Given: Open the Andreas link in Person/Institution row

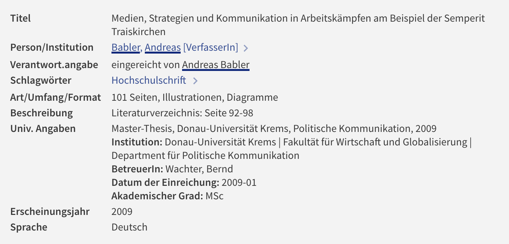Looking at the screenshot, I should pyautogui.click(x=163, y=47).
